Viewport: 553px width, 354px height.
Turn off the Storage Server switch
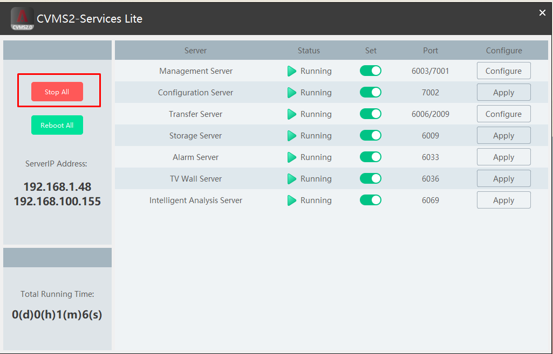[x=370, y=135]
